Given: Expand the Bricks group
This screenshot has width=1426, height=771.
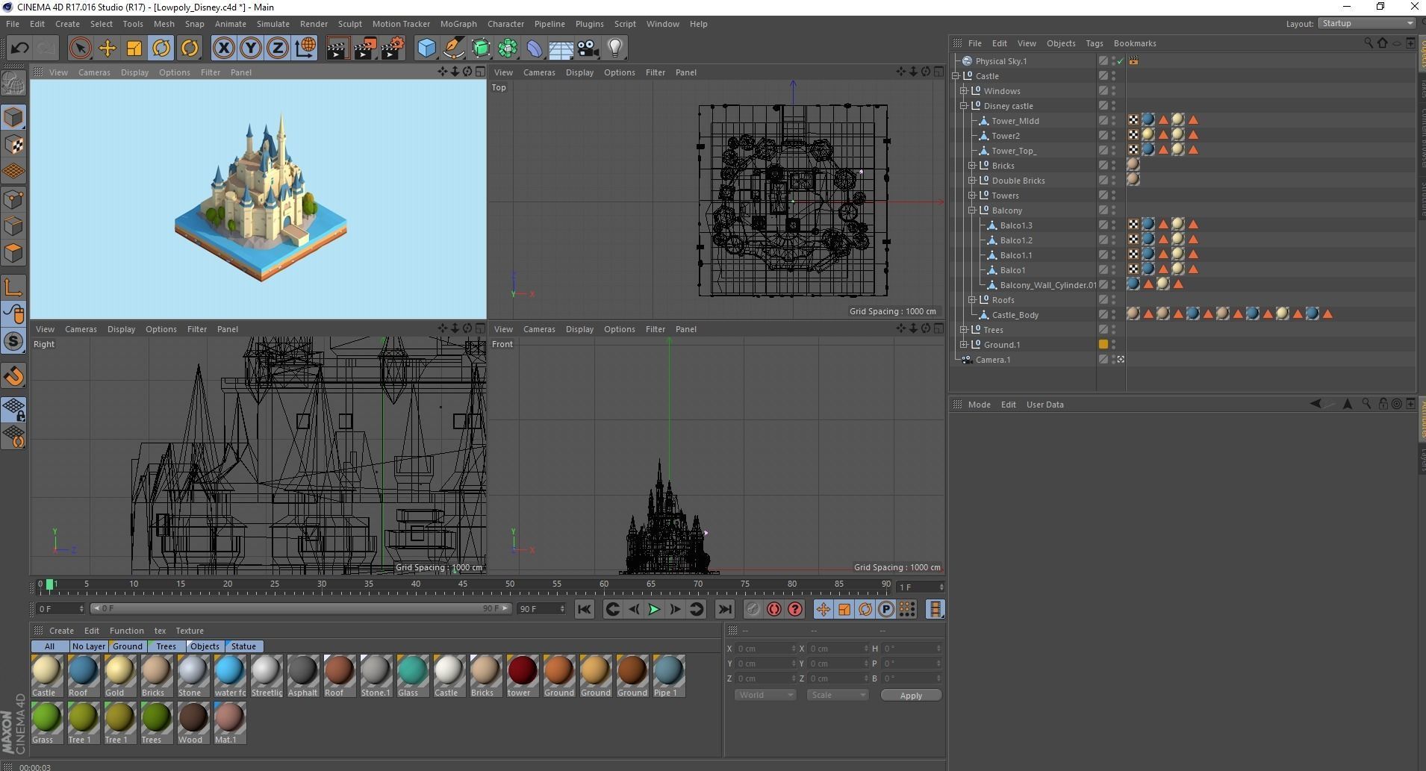Looking at the screenshot, I should [x=972, y=166].
